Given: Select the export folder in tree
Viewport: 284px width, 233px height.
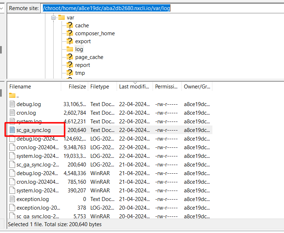Looking at the screenshot, I should click(x=83, y=41).
